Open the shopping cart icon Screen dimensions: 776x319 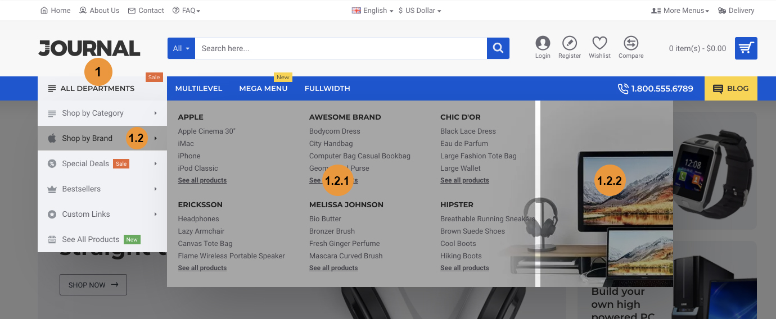[746, 48]
